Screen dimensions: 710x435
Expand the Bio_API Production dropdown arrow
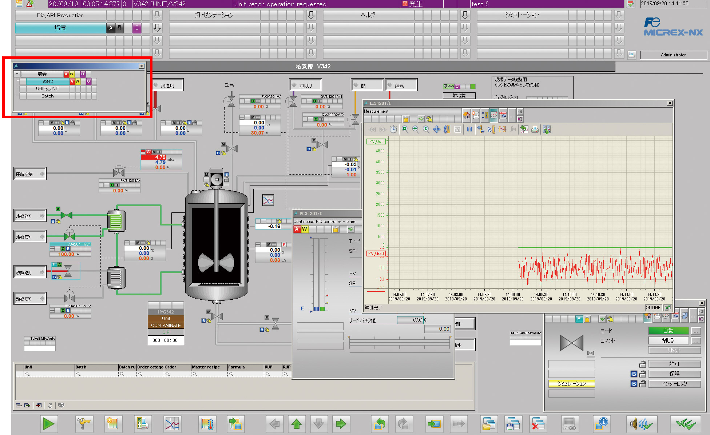coord(157,15)
